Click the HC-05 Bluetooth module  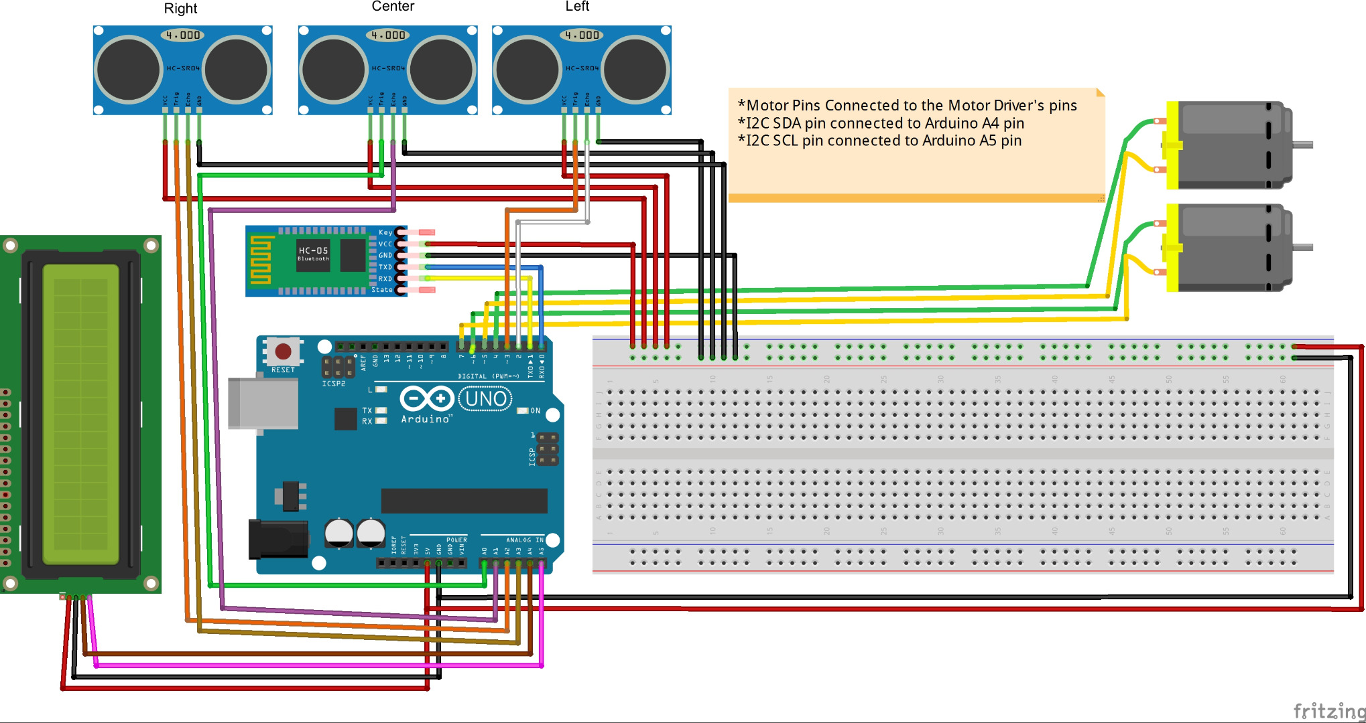[x=326, y=261]
